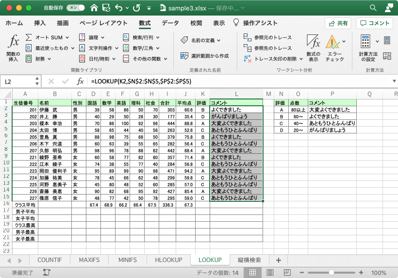
Task: Expand the AutoSum dropdown arrow
Action: [x=67, y=37]
